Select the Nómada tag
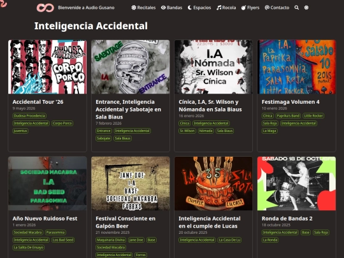This screenshot has height=258, width=344. 206,131
